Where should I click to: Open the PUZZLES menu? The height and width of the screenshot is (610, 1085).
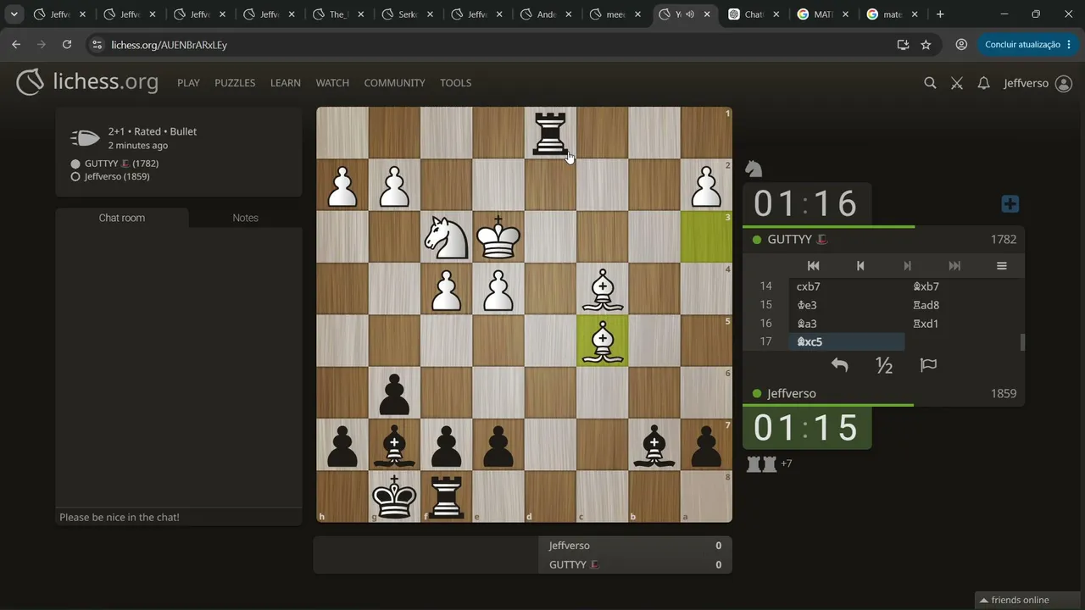[235, 83]
